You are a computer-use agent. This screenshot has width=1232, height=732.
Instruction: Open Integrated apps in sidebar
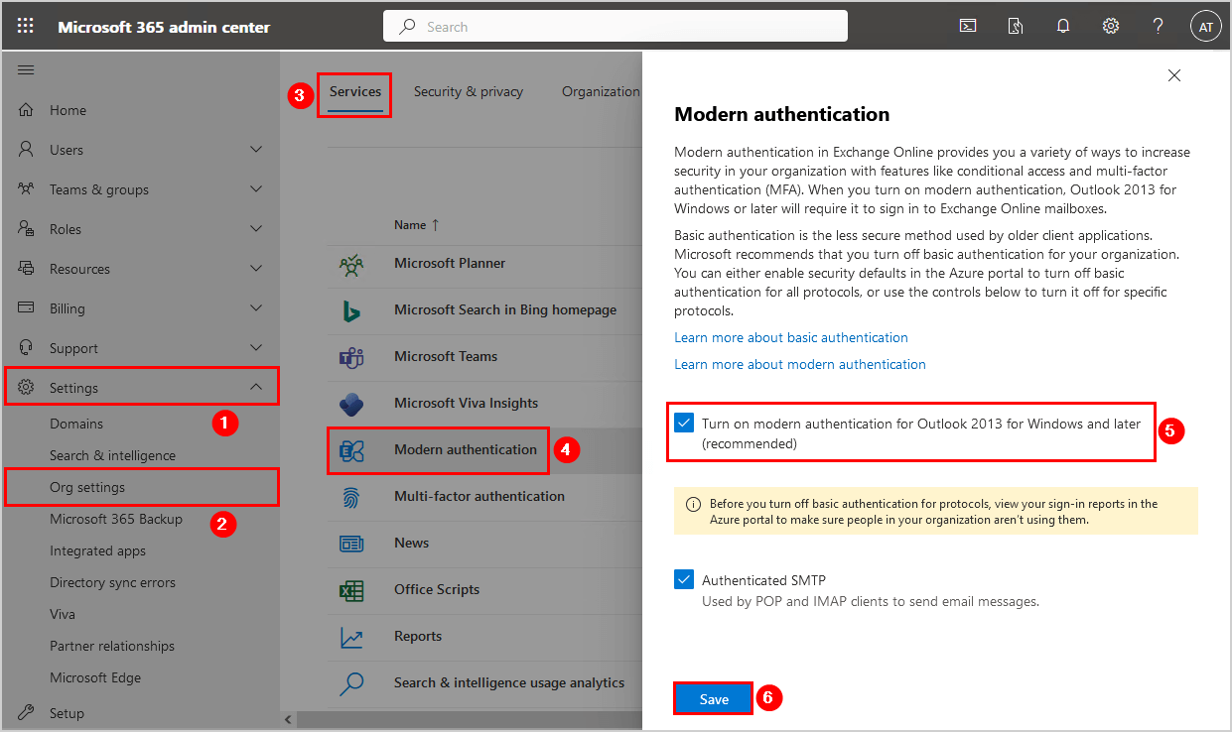(97, 550)
